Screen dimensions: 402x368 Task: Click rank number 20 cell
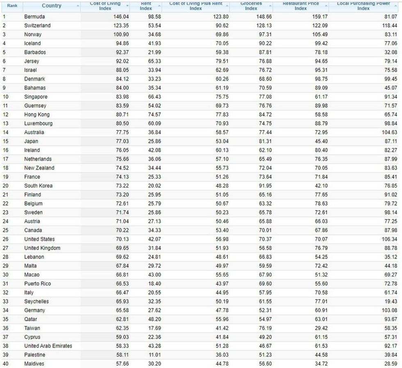(x=6, y=186)
